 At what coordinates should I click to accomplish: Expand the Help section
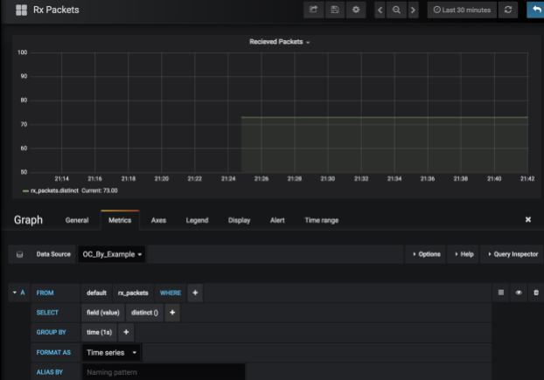[x=464, y=254]
